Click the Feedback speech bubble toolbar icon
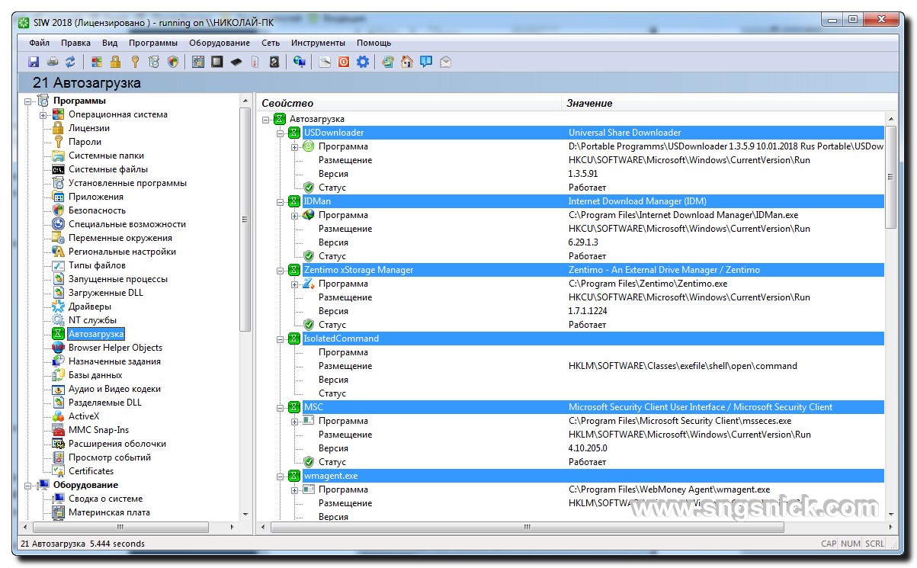This screenshot has width=917, height=568. point(426,62)
